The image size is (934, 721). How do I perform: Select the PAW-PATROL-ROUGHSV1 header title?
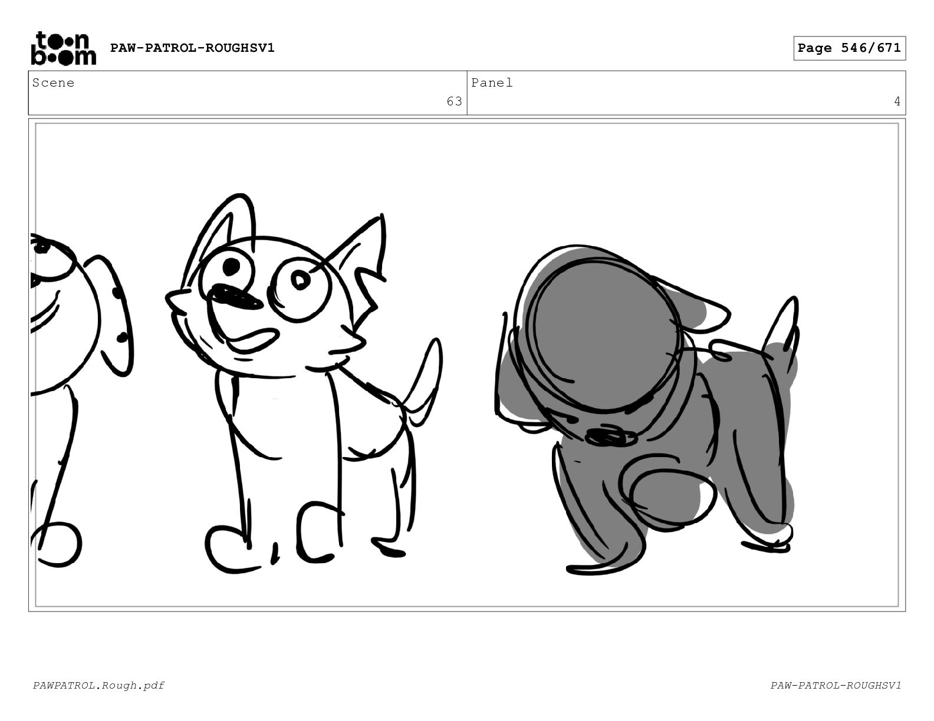(x=192, y=48)
